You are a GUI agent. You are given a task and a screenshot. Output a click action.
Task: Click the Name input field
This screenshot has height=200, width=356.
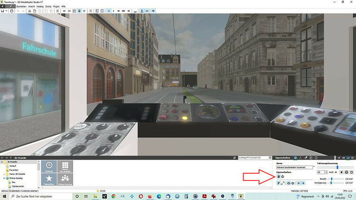tap(294, 167)
